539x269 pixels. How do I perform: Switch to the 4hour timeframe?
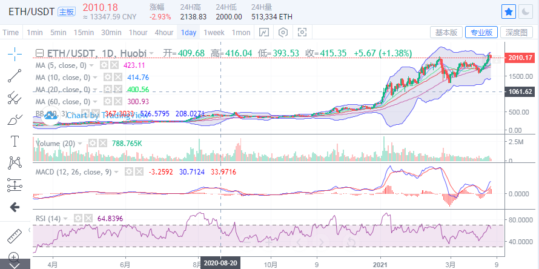click(x=164, y=33)
